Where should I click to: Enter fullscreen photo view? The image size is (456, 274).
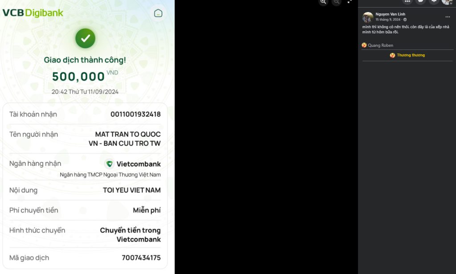tap(350, 1)
